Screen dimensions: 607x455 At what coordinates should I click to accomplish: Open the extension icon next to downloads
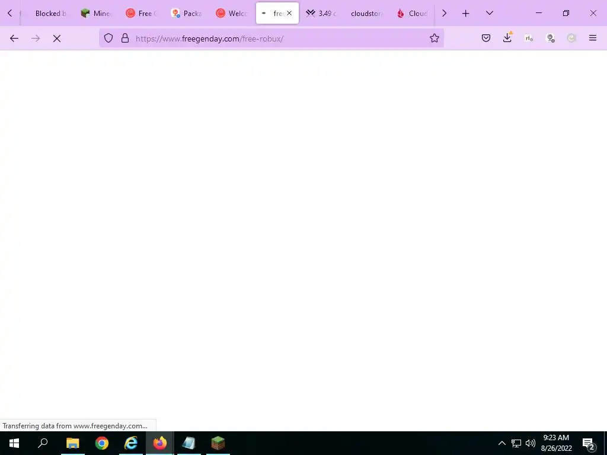529,38
